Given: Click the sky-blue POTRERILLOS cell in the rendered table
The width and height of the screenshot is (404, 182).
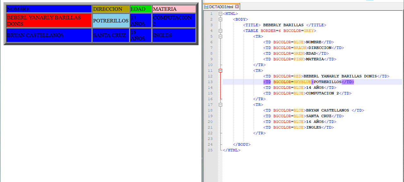Looking at the screenshot, I should [x=111, y=21].
